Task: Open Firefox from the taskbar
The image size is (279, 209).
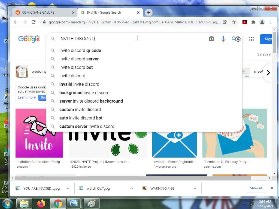Action: click(x=41, y=204)
